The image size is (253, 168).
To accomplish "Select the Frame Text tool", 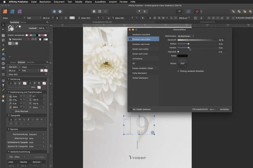I will [3, 36].
